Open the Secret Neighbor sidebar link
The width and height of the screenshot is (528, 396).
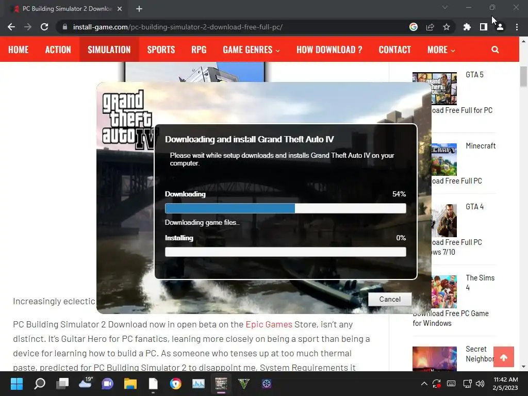point(480,354)
